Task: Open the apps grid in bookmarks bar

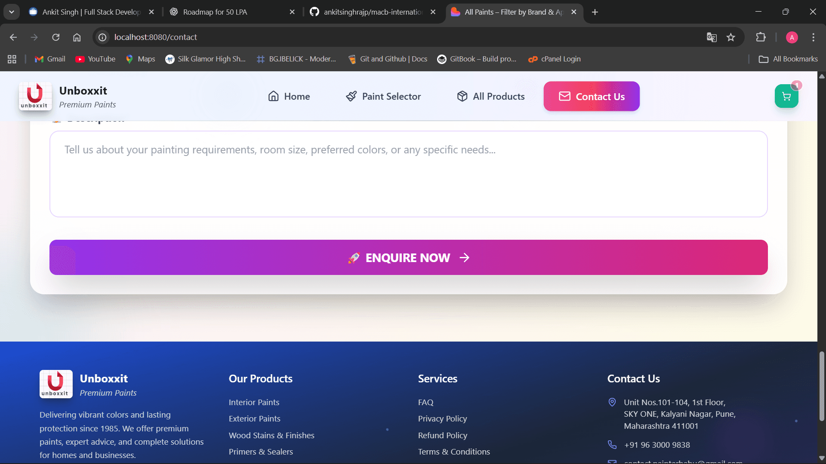Action: [12, 59]
